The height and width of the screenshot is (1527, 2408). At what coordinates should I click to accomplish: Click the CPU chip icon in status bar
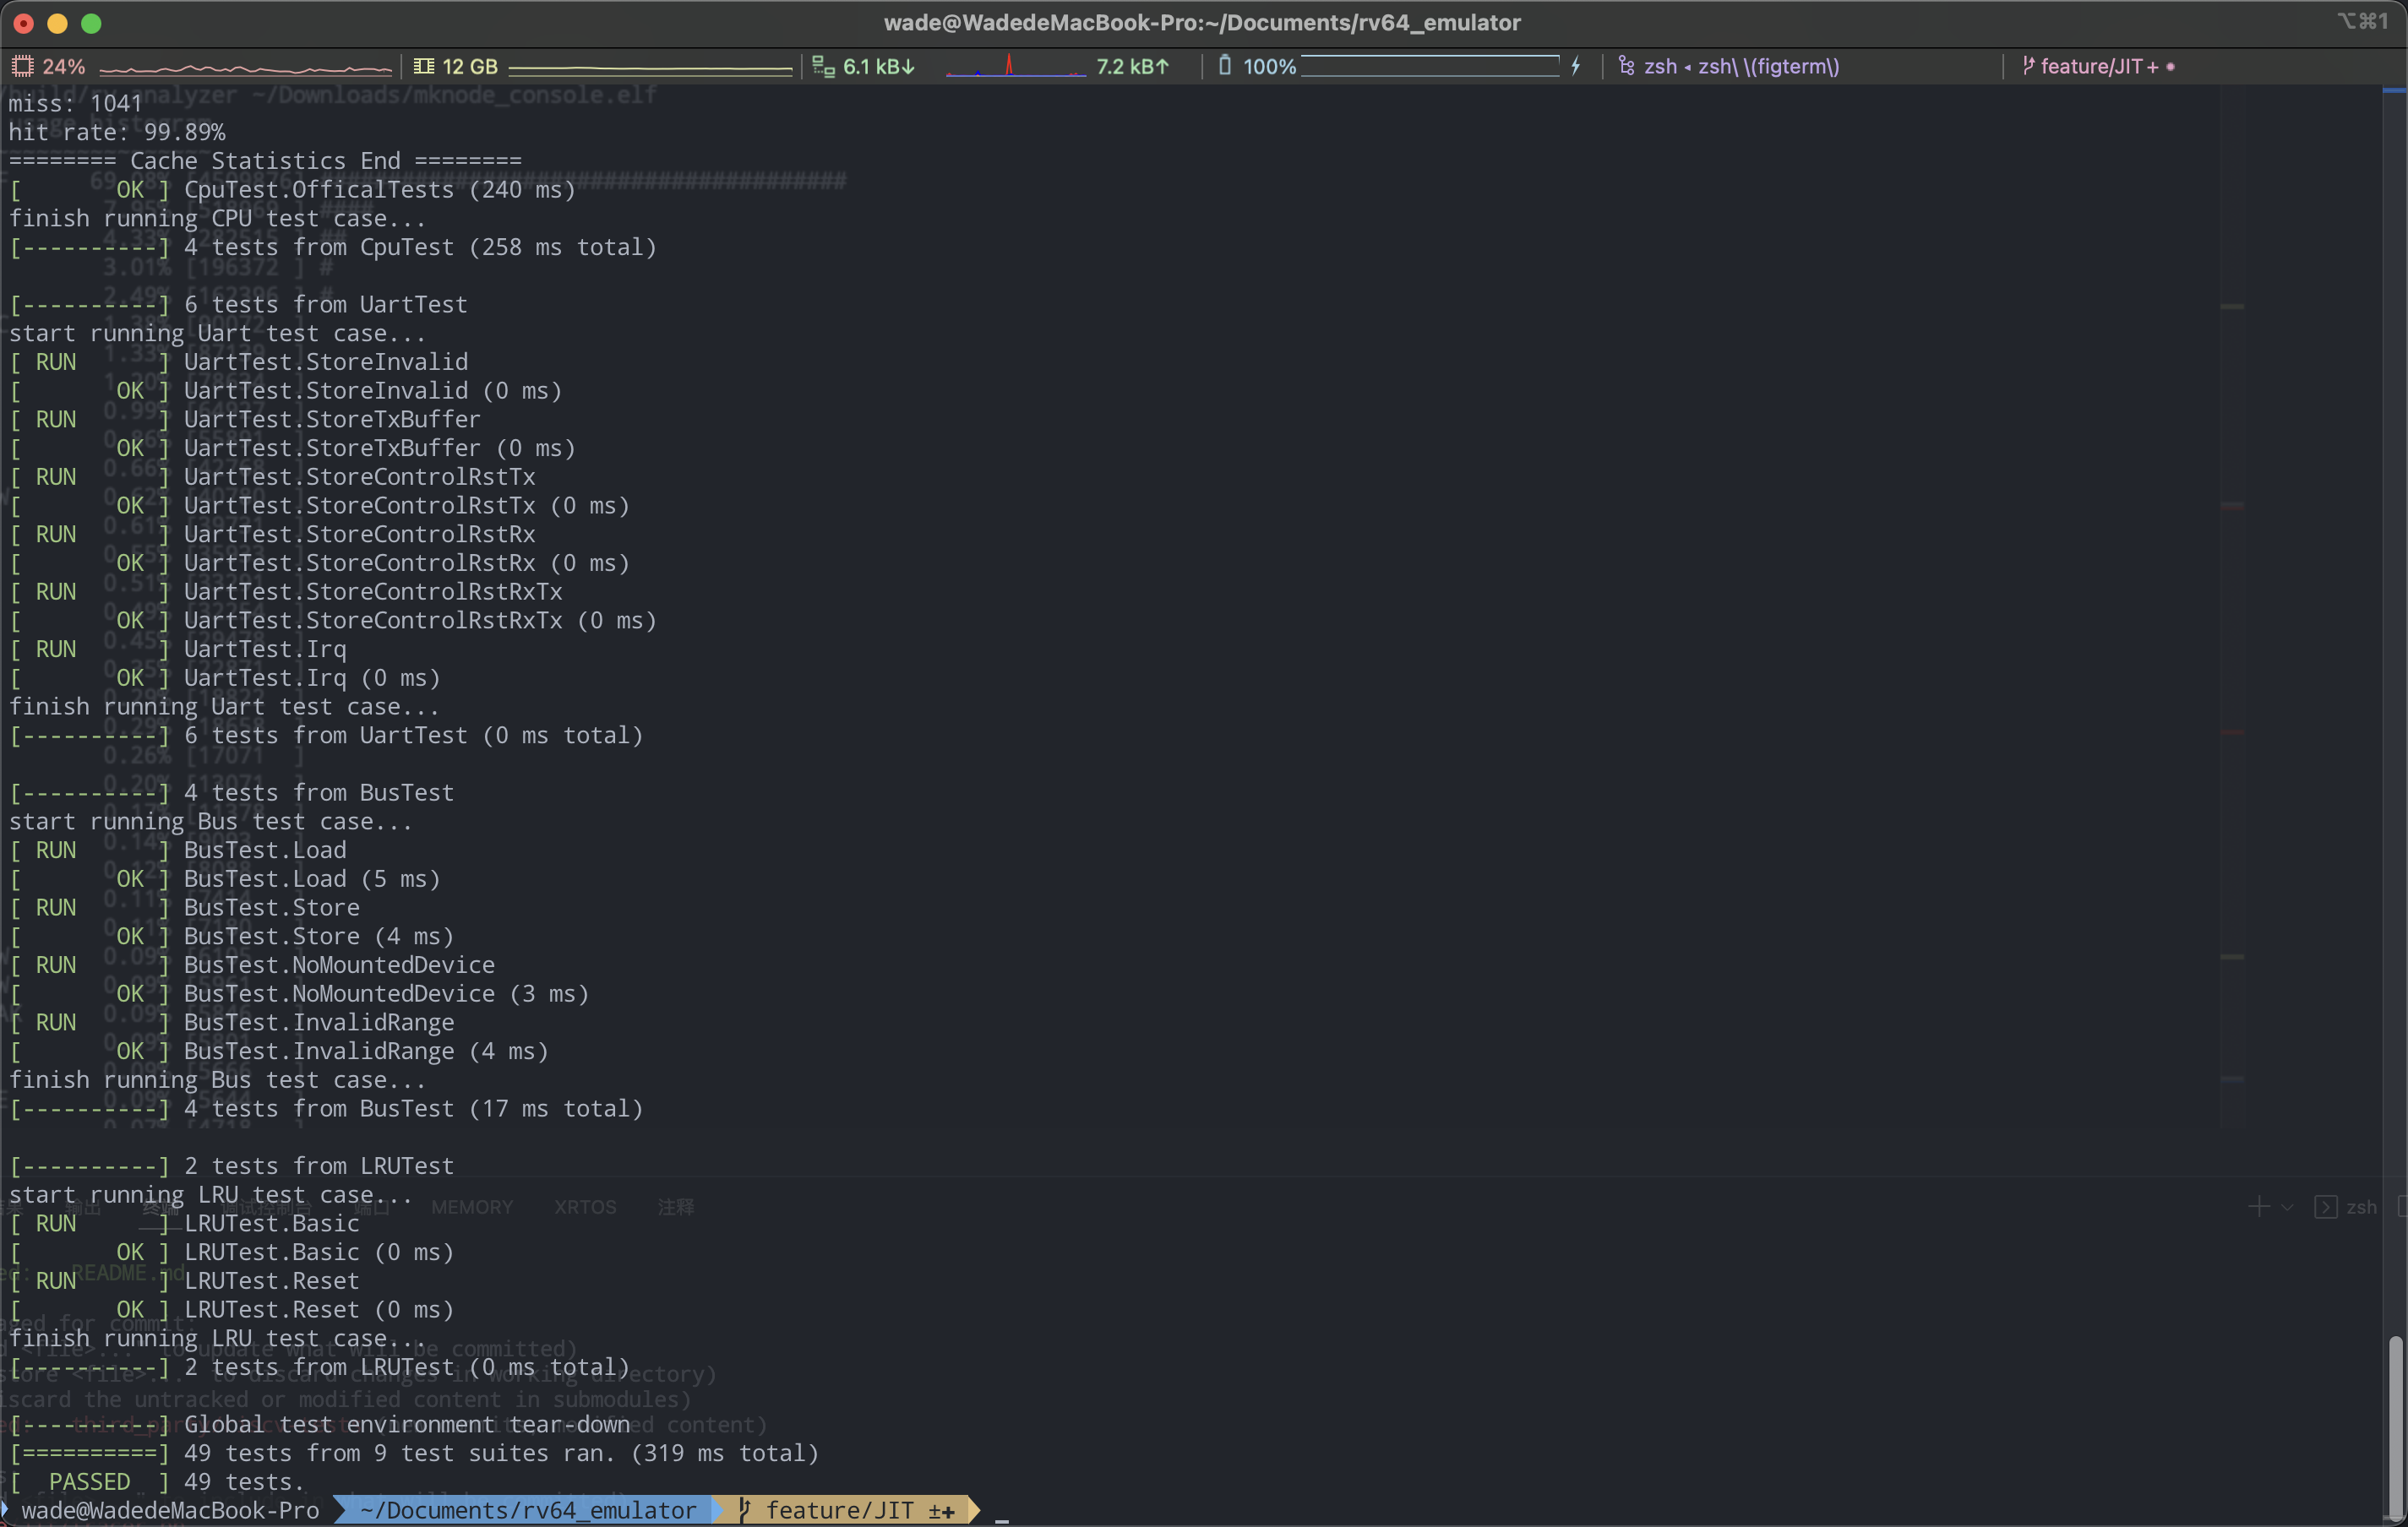[x=22, y=67]
